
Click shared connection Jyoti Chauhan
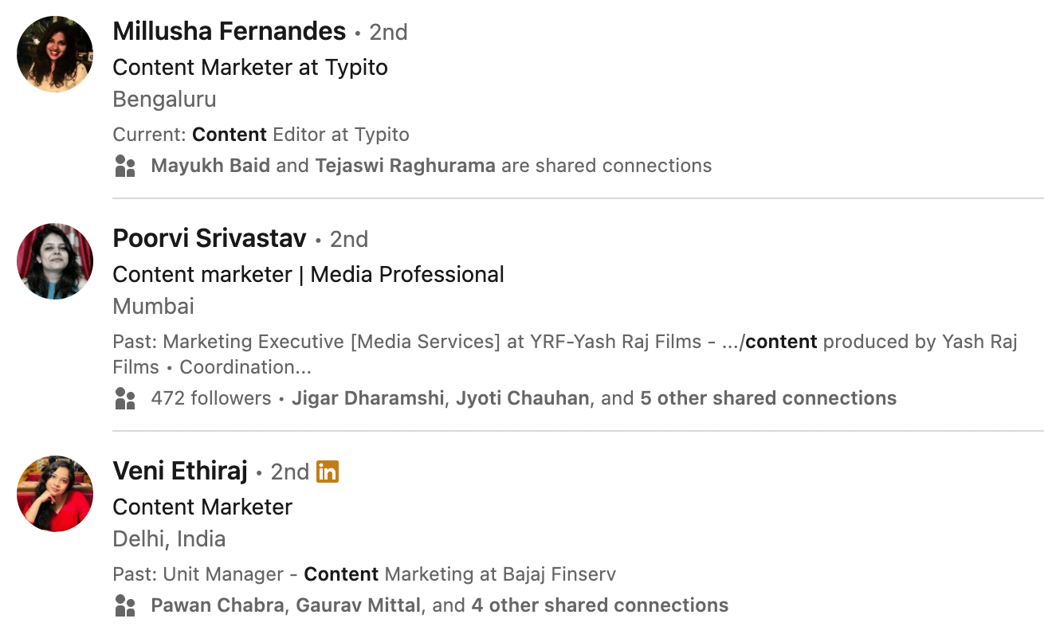[523, 398]
